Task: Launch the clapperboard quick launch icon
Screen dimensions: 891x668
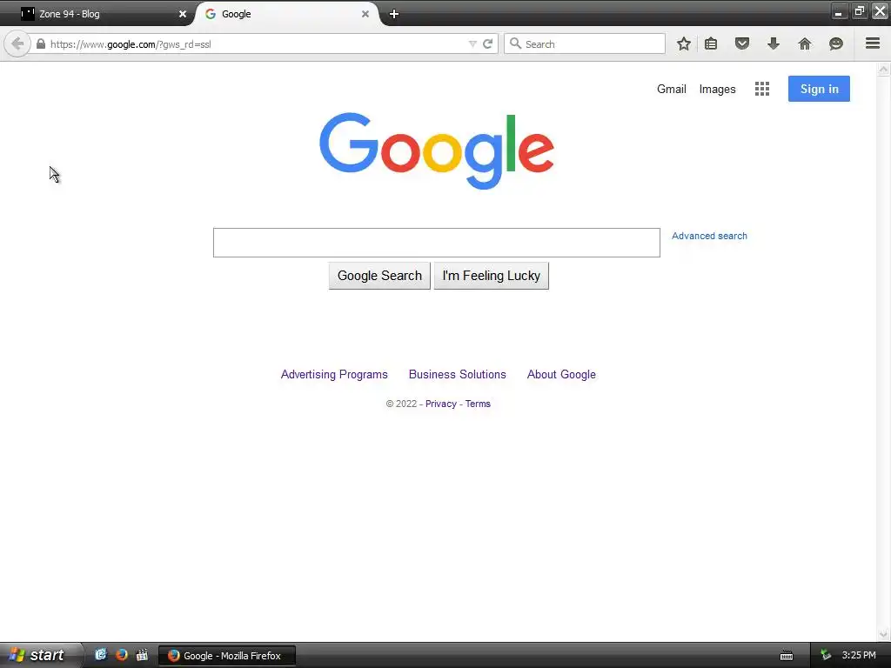Action: click(142, 655)
